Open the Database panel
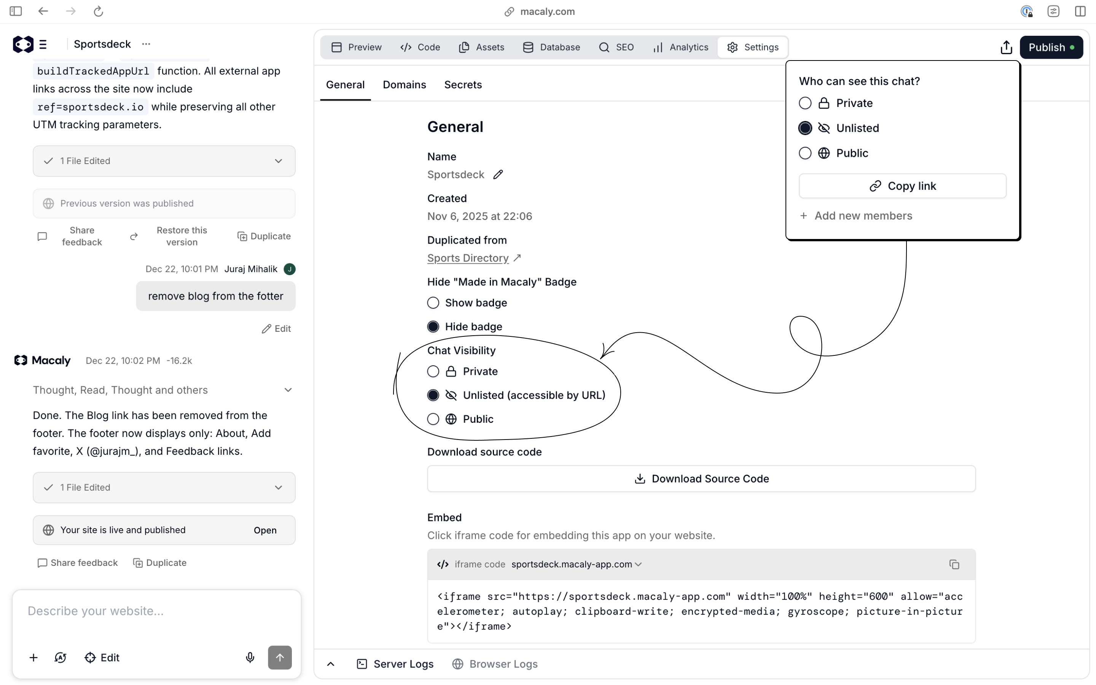The image size is (1096, 685). pos(552,47)
